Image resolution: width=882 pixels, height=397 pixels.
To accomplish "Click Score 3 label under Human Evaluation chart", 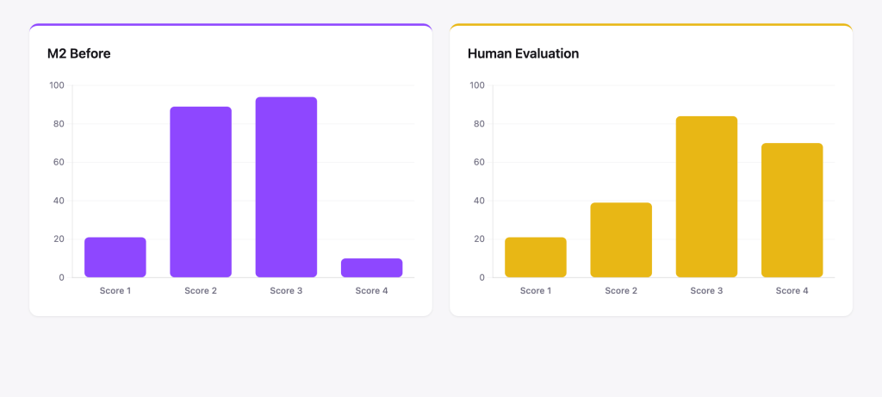I will [706, 291].
